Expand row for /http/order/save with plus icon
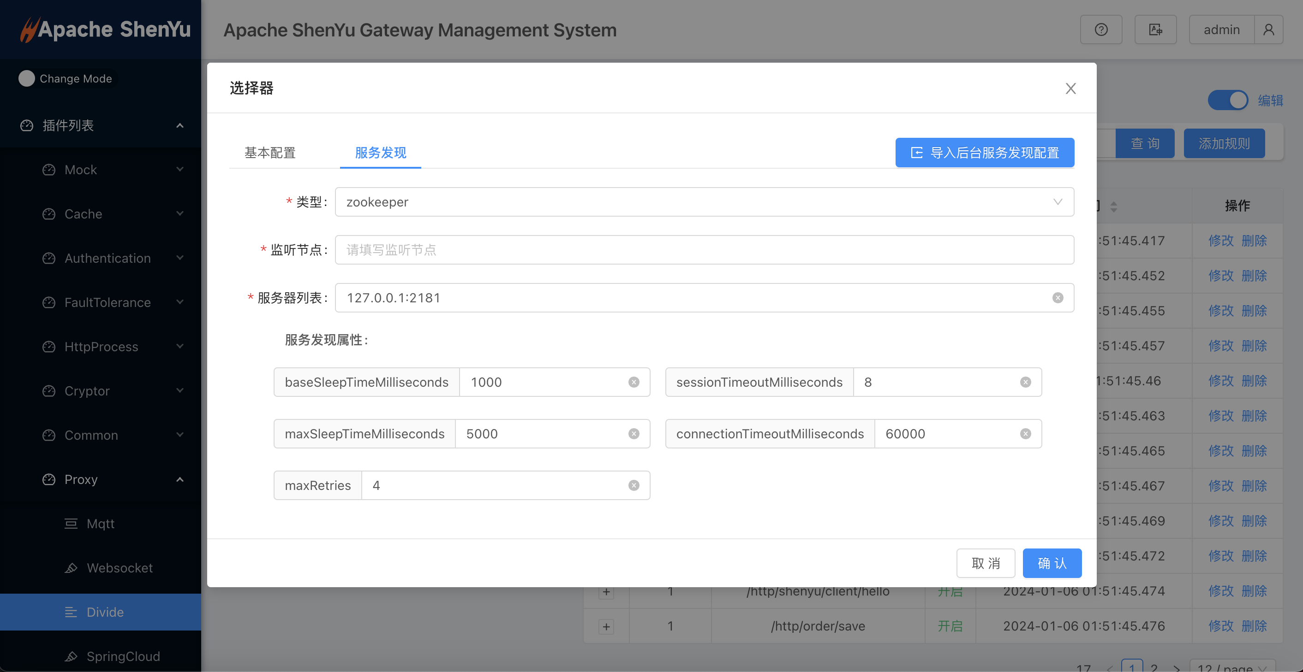This screenshot has width=1303, height=672. (x=606, y=626)
